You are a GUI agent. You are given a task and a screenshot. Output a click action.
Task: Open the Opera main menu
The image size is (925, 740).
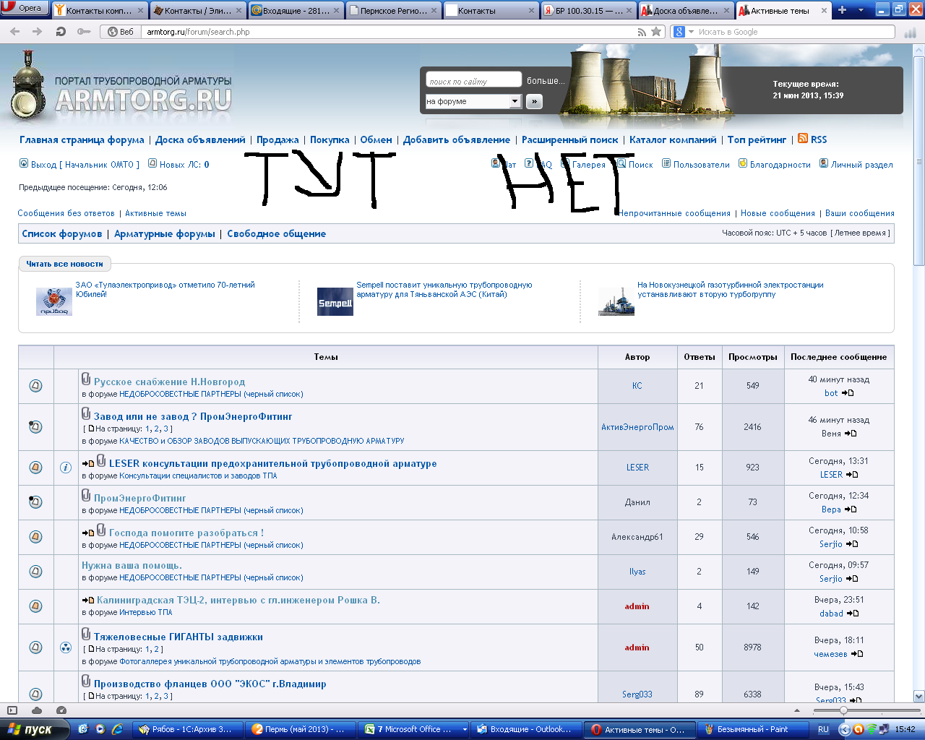tap(25, 9)
